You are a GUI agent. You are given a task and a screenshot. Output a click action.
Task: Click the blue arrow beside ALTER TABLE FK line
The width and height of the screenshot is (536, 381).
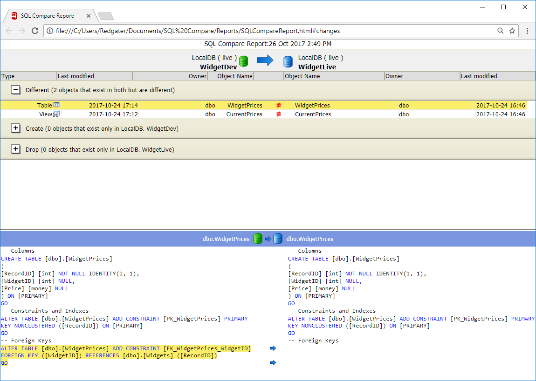(273, 348)
